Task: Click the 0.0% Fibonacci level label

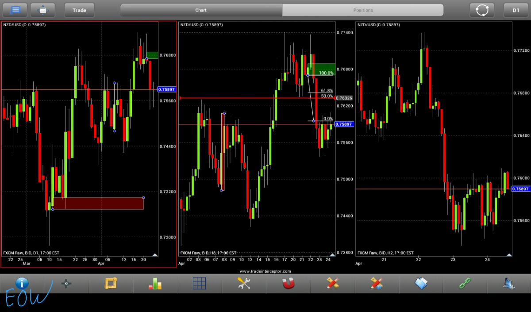Action: tap(328, 119)
